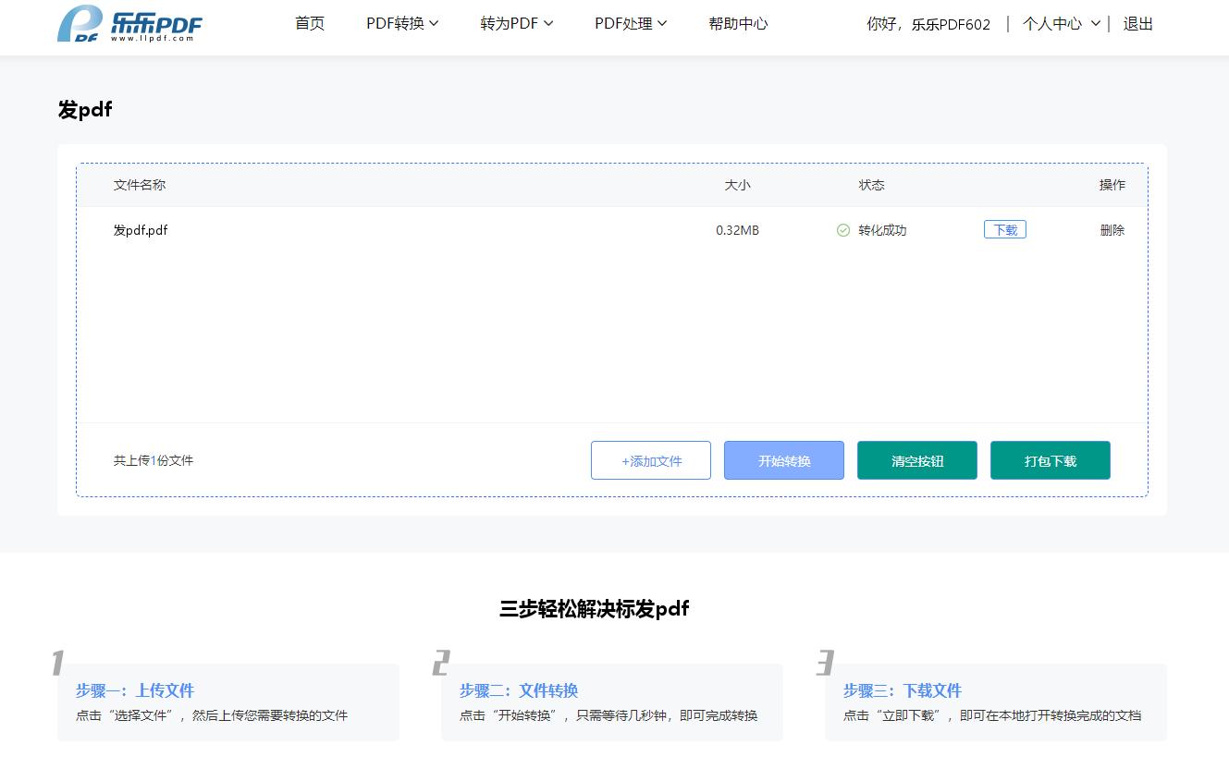Image resolution: width=1229 pixels, height=781 pixels.
Task: Click the 文件名称 column header
Action: pyautogui.click(x=140, y=185)
